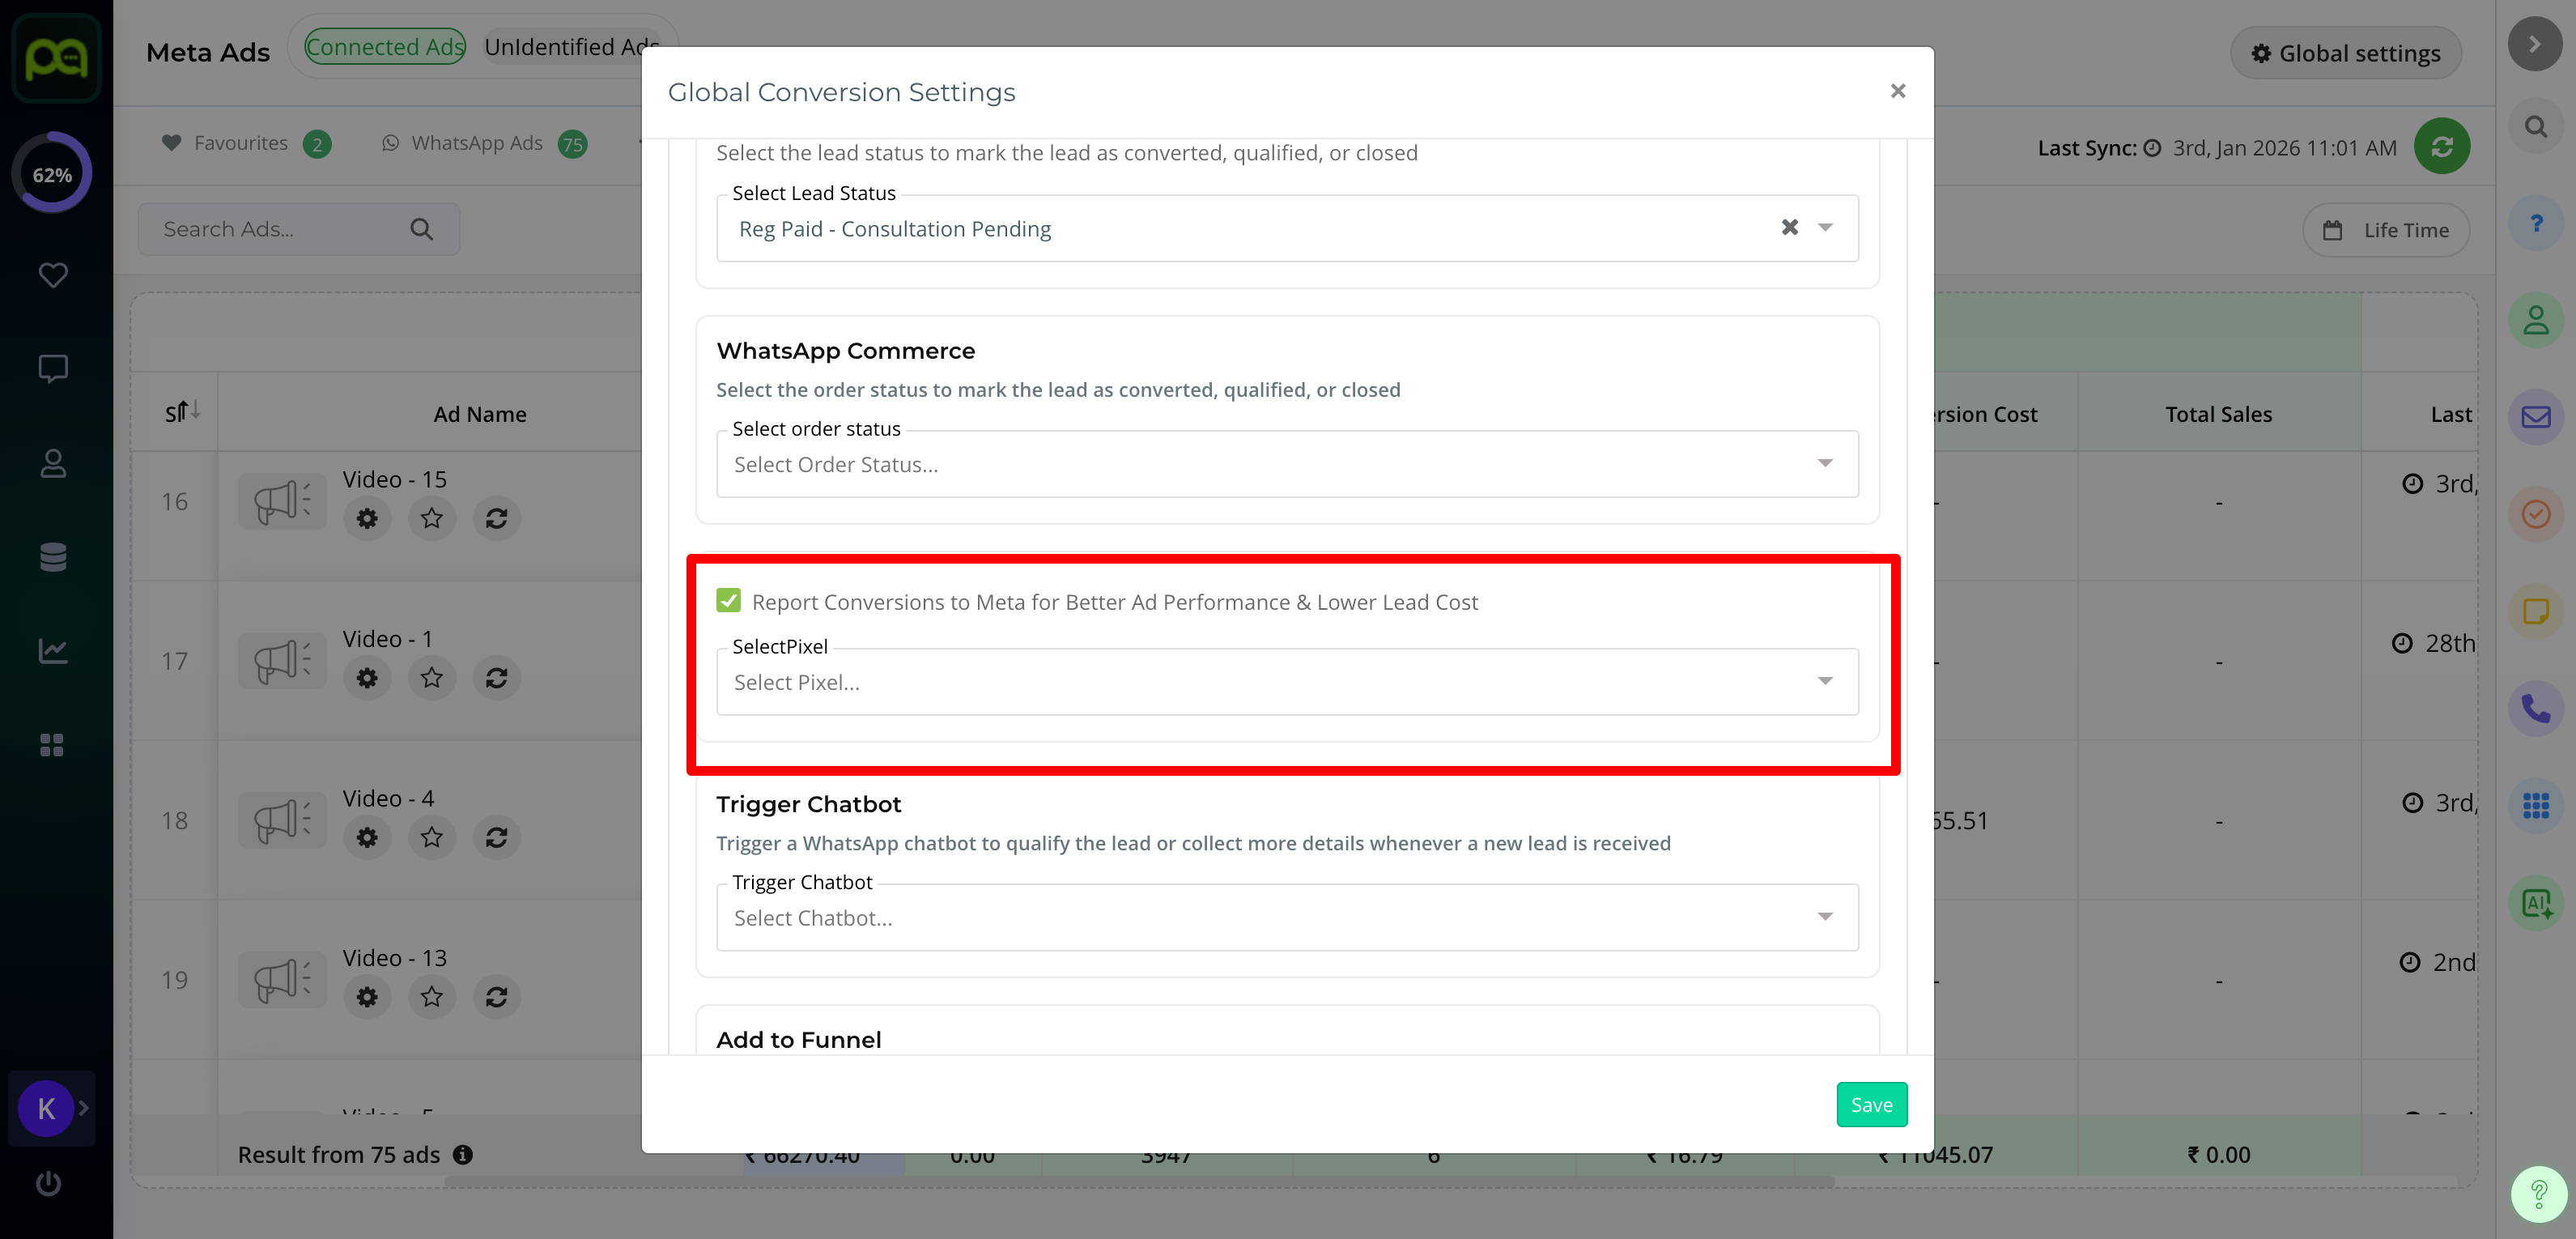Mark Video - 1 as favourite with star
The height and width of the screenshot is (1239, 2576).
(431, 678)
